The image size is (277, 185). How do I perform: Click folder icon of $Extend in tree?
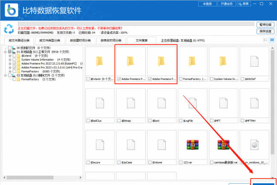pyautogui.click(x=19, y=56)
